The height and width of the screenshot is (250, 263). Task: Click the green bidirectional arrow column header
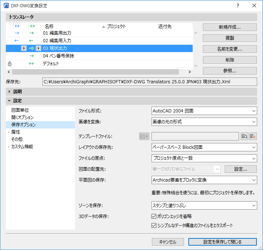tap(32, 26)
